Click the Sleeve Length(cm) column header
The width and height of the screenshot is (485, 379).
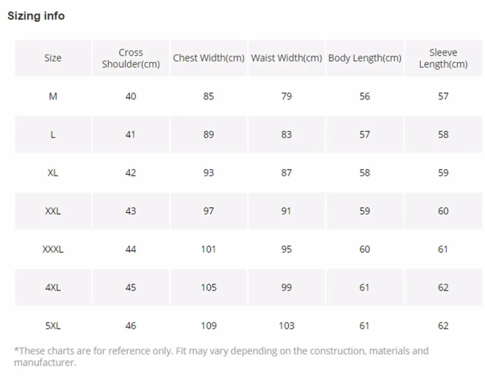coord(443,58)
